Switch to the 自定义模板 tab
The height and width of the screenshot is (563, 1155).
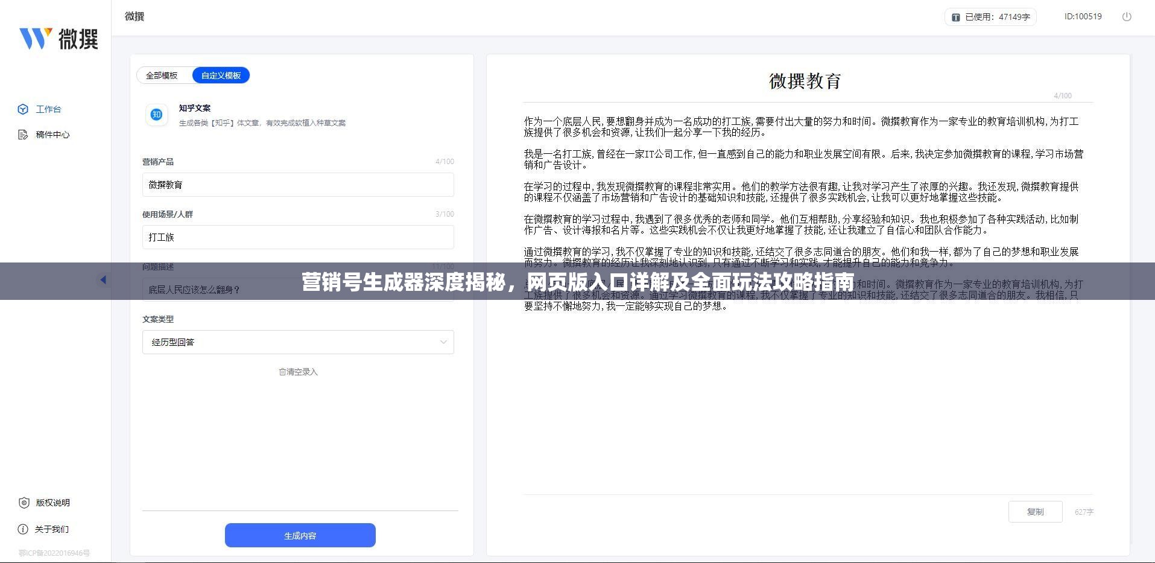[221, 75]
